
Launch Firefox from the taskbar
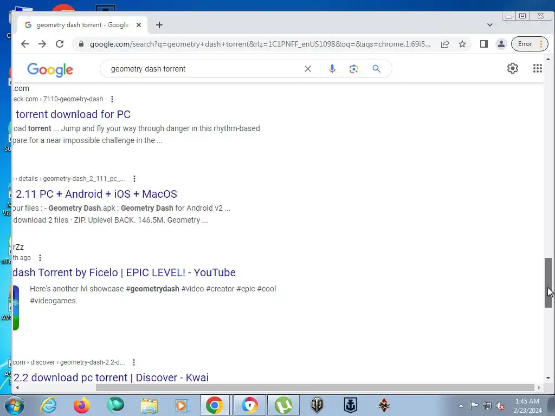pyautogui.click(x=82, y=405)
